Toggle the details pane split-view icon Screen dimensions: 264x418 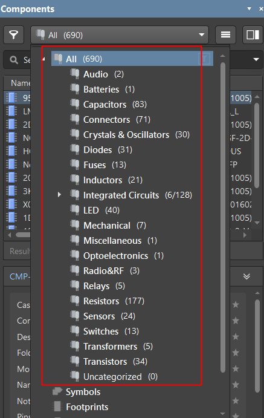253,34
